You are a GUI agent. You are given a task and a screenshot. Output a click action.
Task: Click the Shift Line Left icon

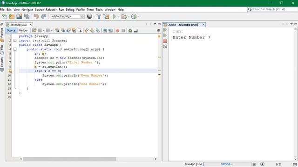105,31
